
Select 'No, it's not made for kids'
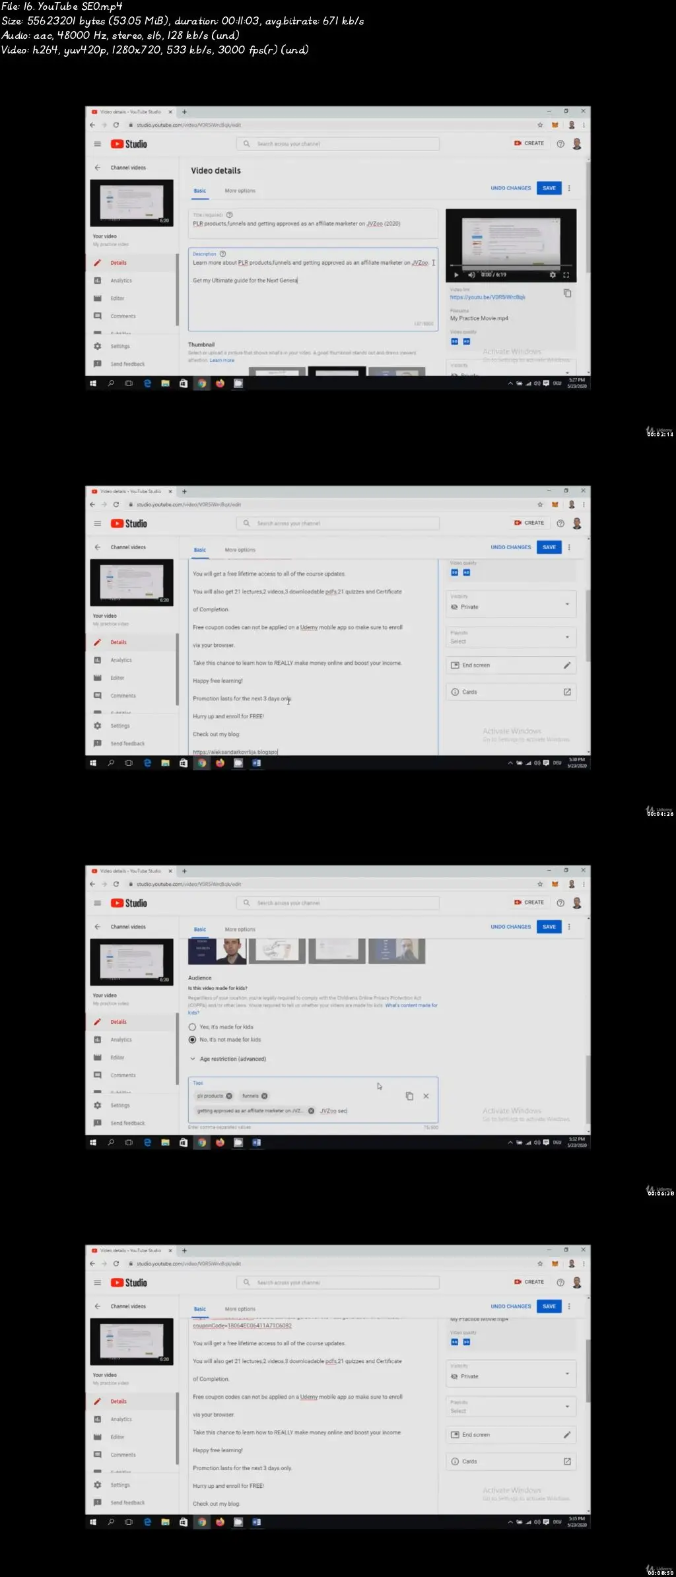coord(192,1040)
